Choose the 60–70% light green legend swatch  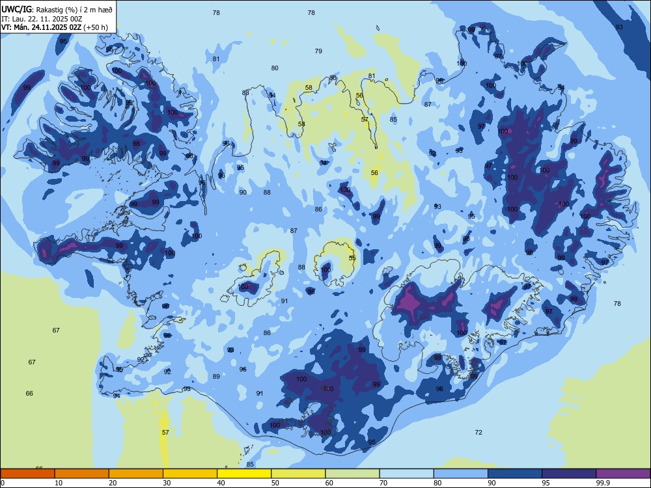coord(352,474)
